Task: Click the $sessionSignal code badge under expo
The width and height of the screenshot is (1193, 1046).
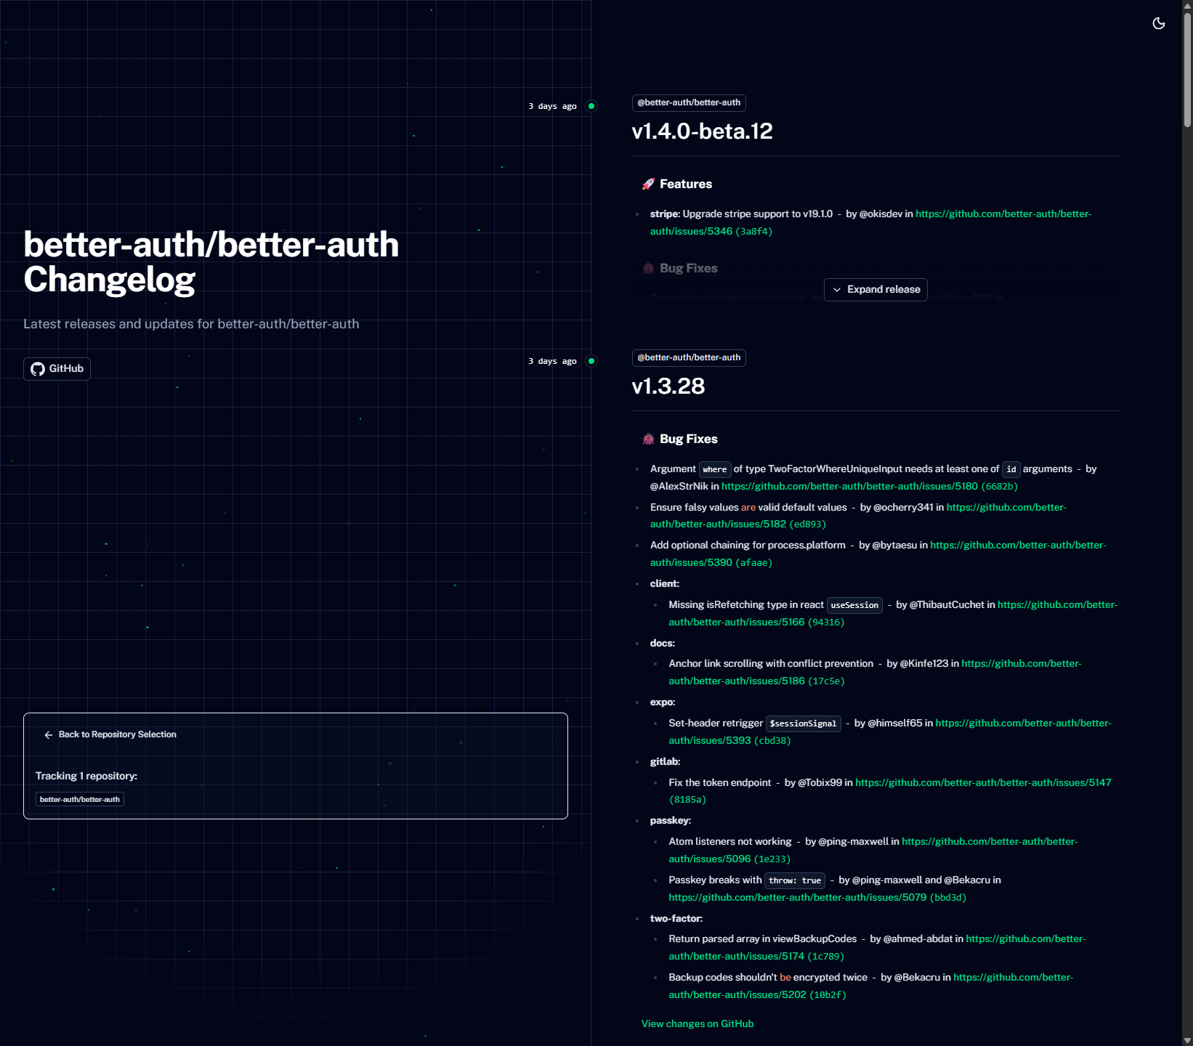Action: point(803,723)
